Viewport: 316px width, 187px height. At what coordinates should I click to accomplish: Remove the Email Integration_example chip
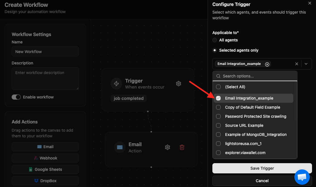pyautogui.click(x=267, y=64)
